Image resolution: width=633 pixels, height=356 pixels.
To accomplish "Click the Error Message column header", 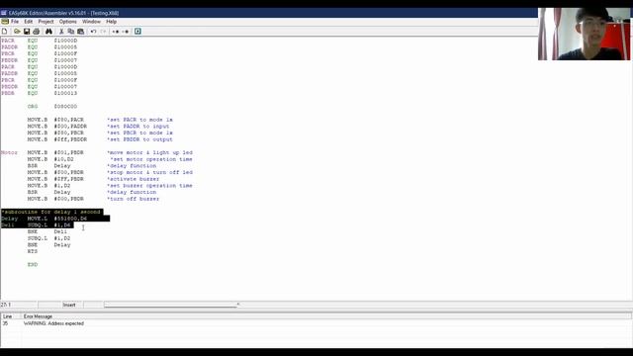I will 325,316.
